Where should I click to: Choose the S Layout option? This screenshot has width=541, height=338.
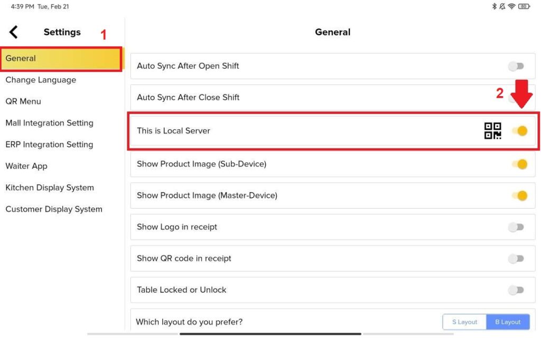pyautogui.click(x=464, y=322)
